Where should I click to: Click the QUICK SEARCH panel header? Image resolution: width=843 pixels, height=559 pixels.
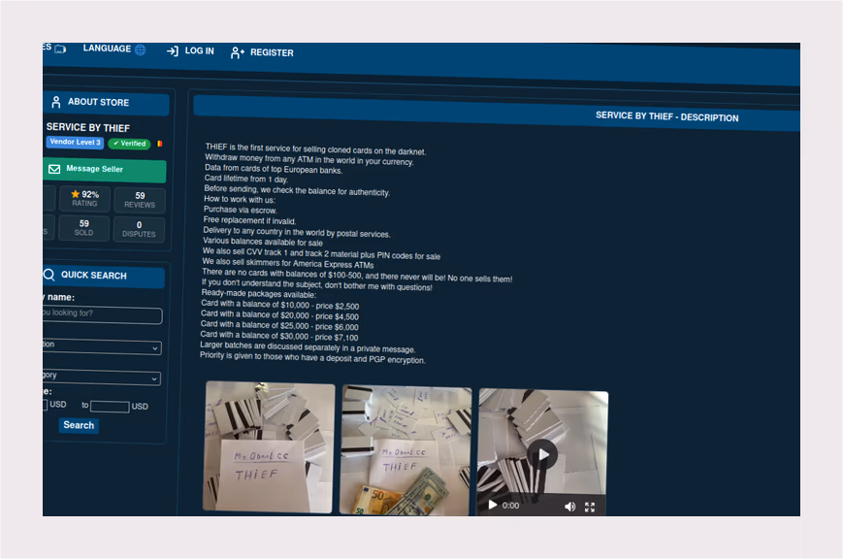pyautogui.click(x=104, y=276)
